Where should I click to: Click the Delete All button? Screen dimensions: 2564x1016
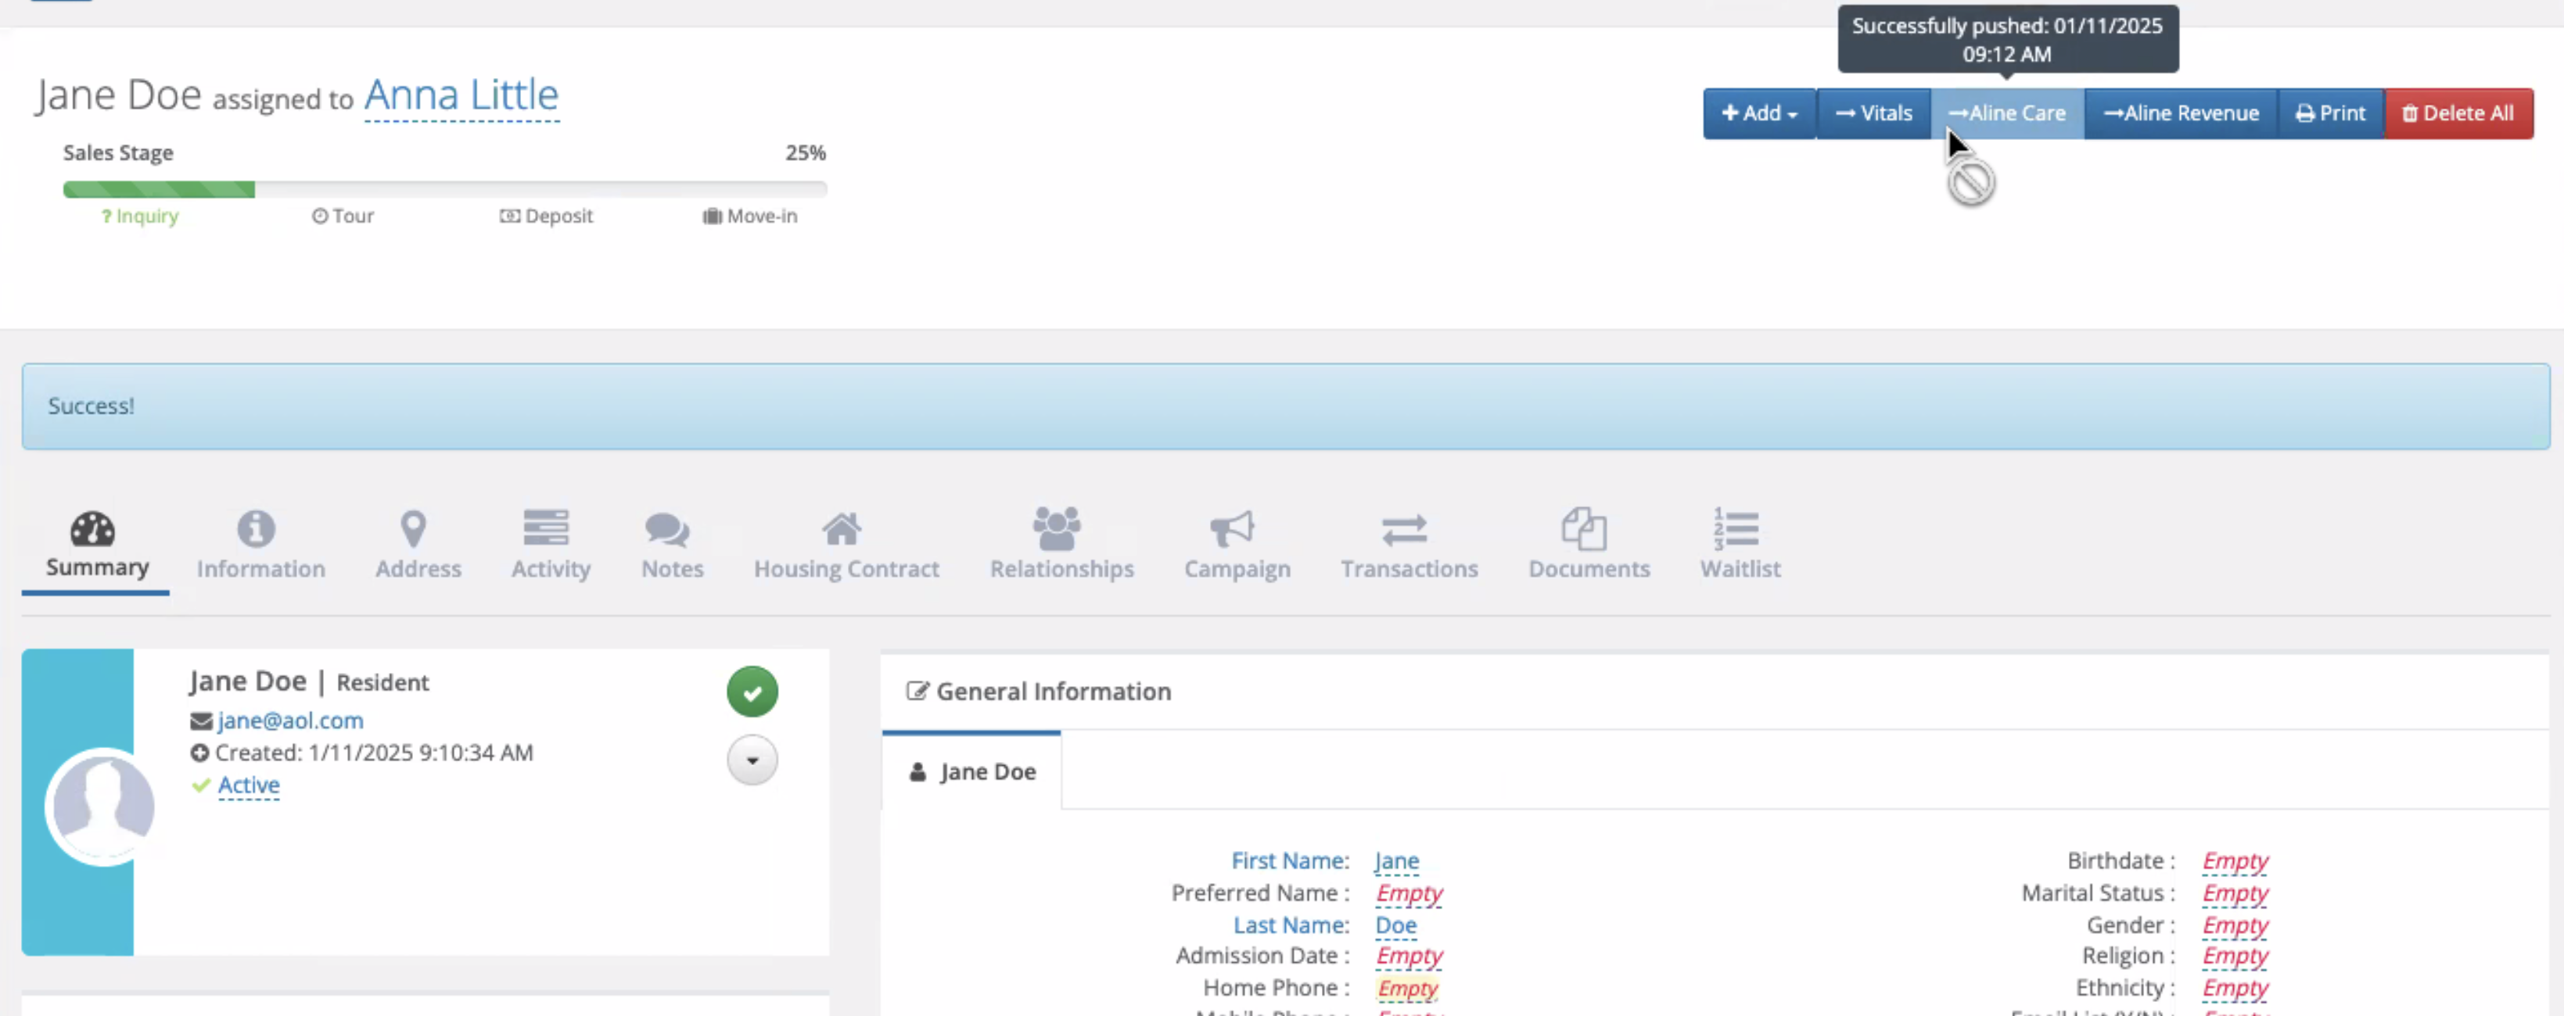click(x=2458, y=113)
